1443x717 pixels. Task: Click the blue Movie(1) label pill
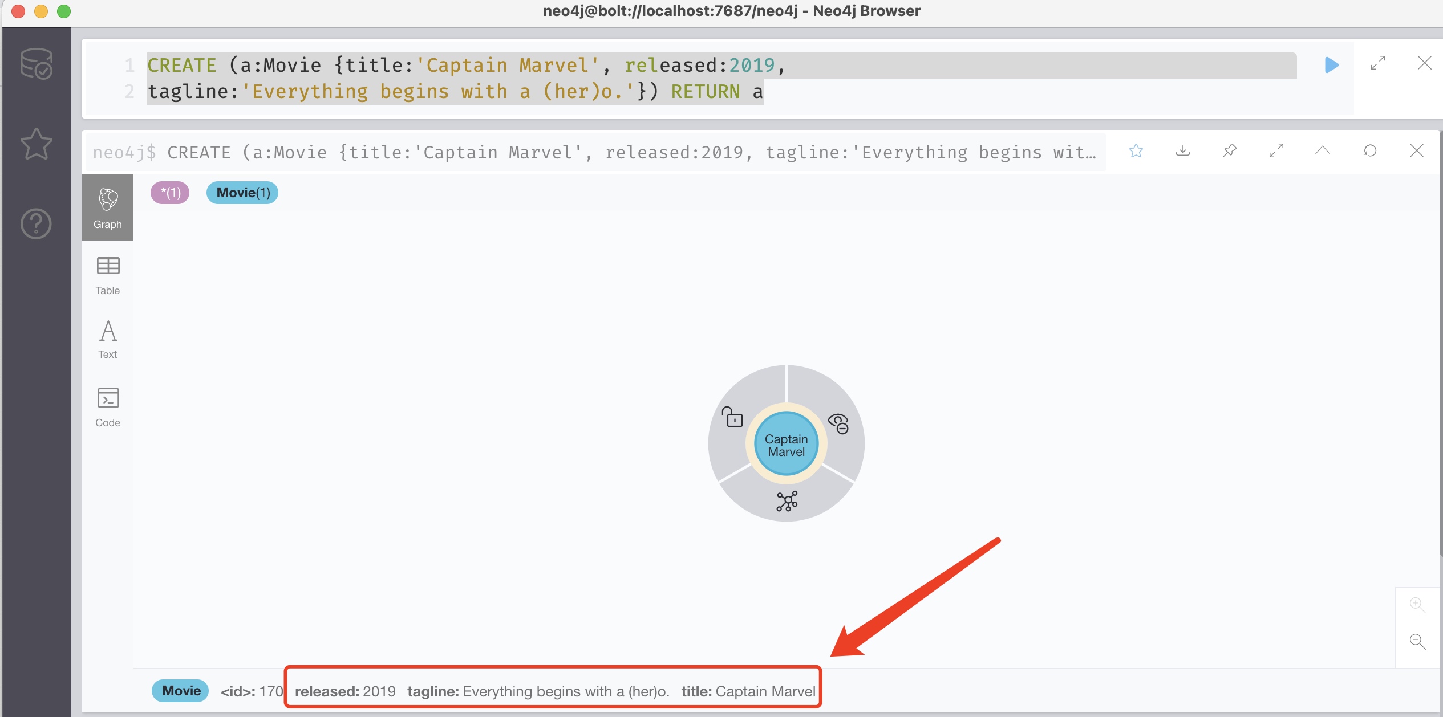242,193
